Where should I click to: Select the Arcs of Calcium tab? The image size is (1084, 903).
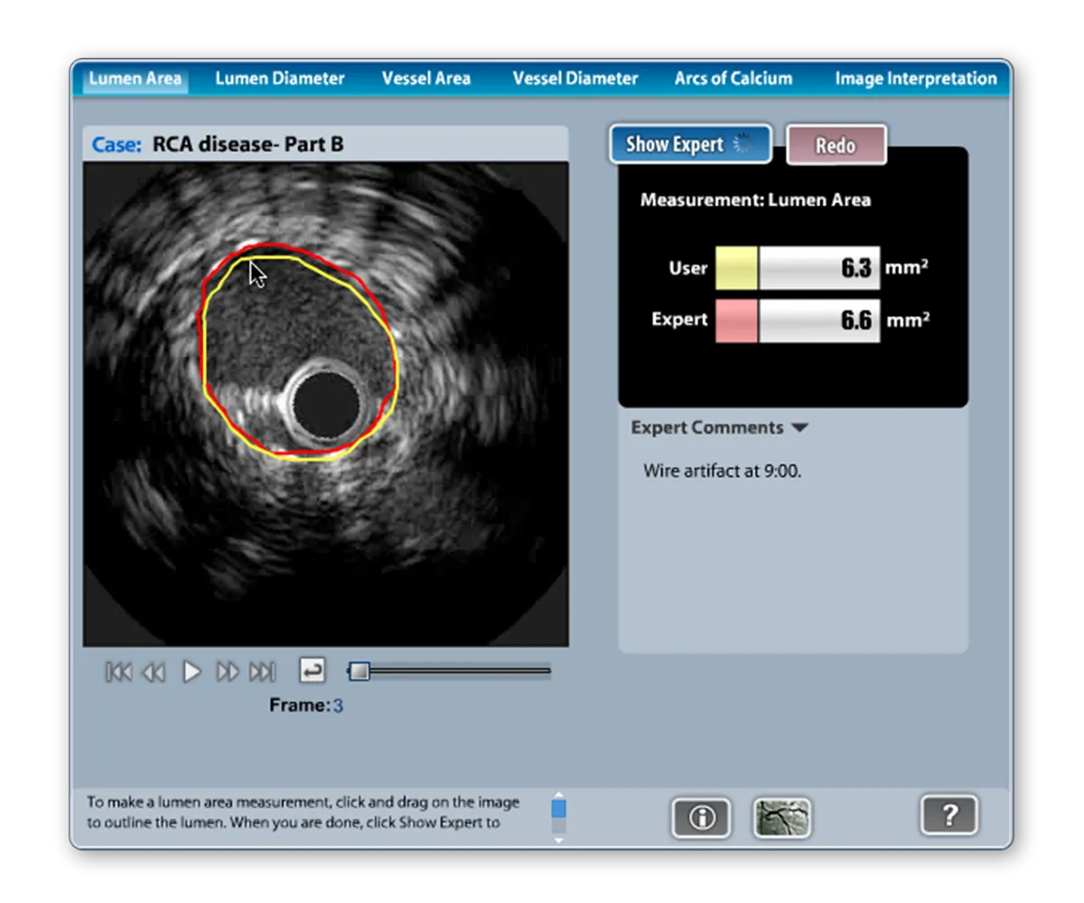[733, 79]
